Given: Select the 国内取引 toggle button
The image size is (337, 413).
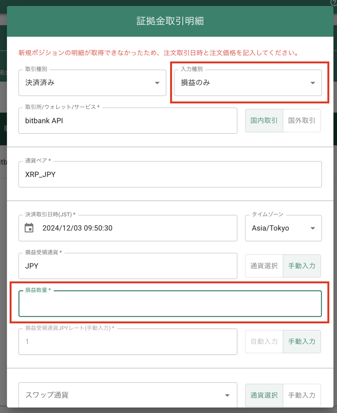Looking at the screenshot, I should [x=264, y=121].
